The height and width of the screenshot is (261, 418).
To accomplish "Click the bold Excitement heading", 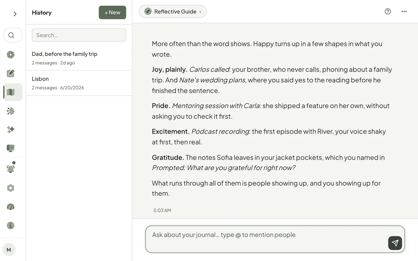I will tap(171, 132).
